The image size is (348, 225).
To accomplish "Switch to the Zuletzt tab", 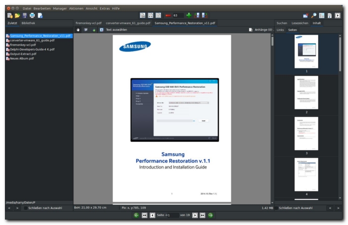I will tap(12, 23).
